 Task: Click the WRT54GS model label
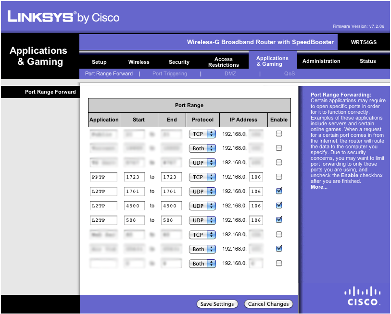click(x=364, y=42)
